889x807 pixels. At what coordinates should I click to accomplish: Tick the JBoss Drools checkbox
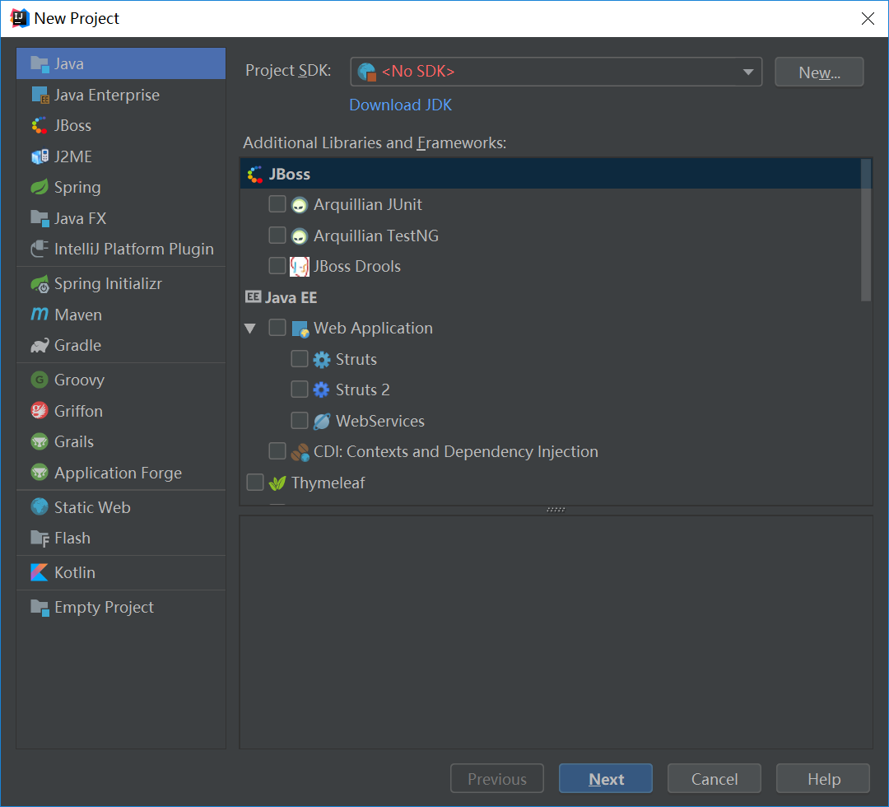[277, 265]
